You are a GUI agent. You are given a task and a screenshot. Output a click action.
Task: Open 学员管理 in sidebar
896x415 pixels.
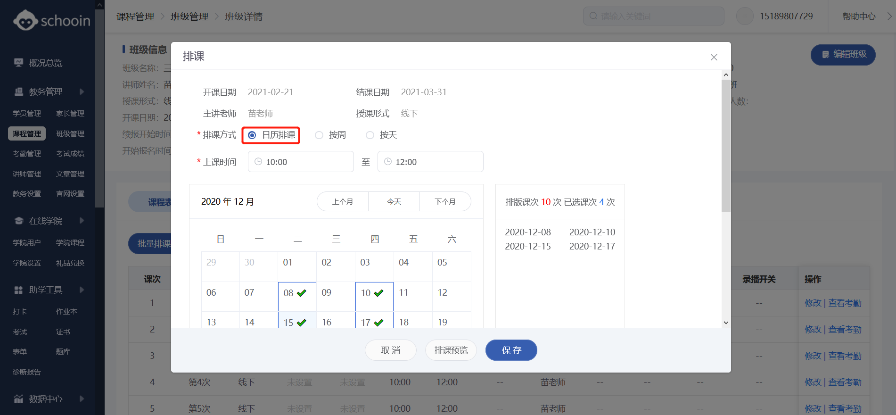[27, 113]
